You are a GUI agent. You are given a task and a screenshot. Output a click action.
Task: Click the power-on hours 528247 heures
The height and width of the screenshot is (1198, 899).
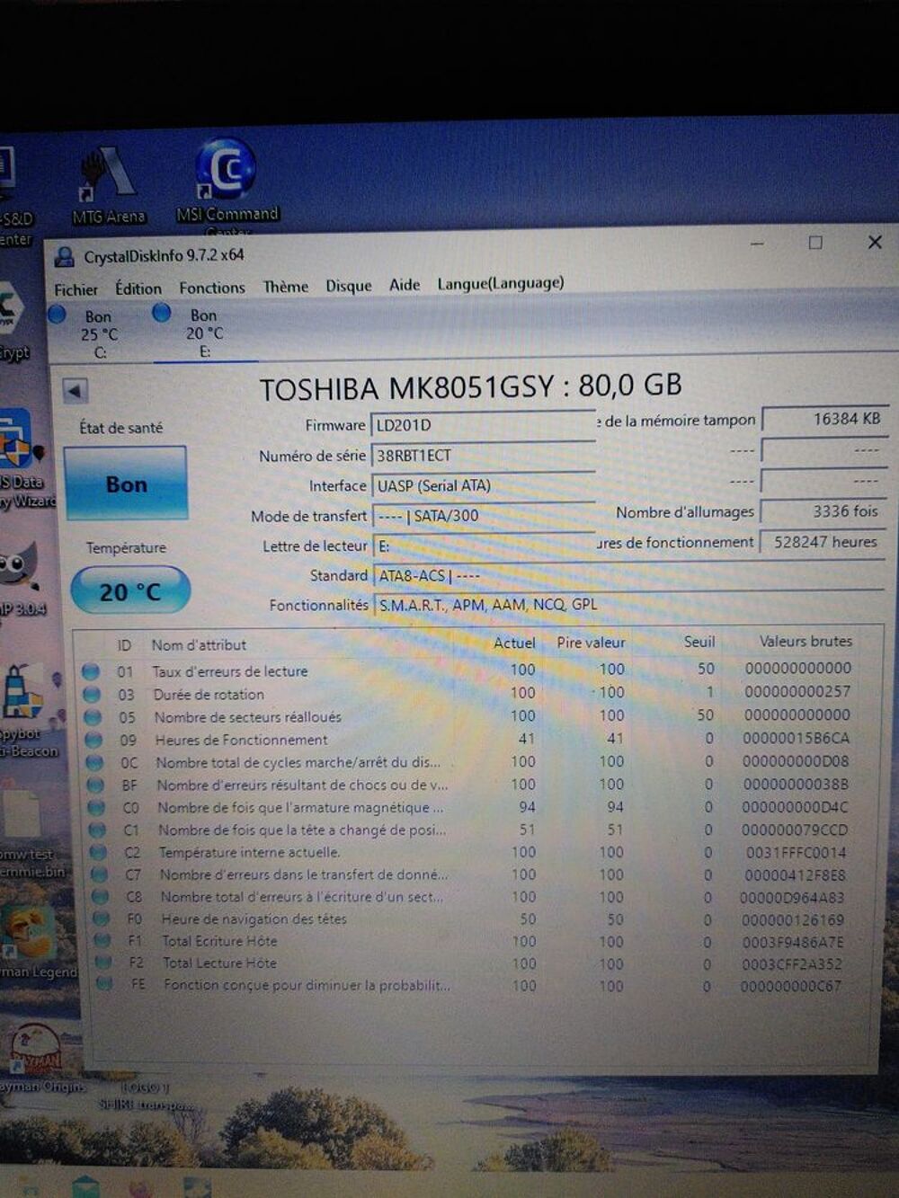pyautogui.click(x=823, y=542)
